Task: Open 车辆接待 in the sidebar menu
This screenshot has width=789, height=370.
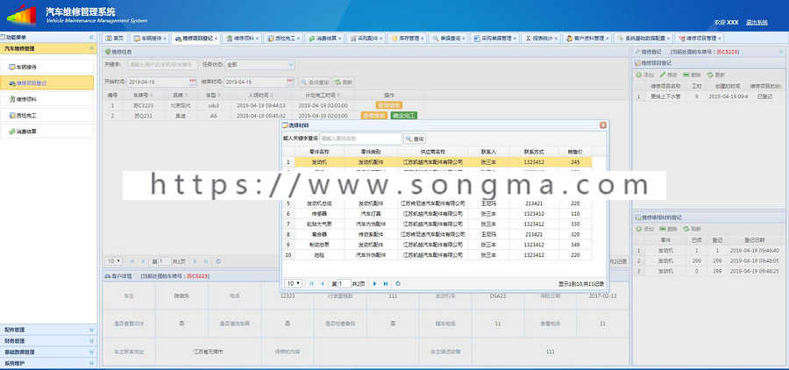Action: coord(46,67)
